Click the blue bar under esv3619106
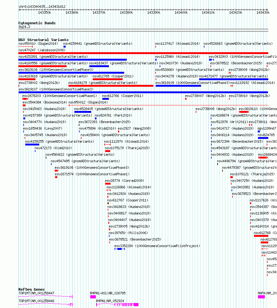 pyautogui.click(x=71, y=73)
